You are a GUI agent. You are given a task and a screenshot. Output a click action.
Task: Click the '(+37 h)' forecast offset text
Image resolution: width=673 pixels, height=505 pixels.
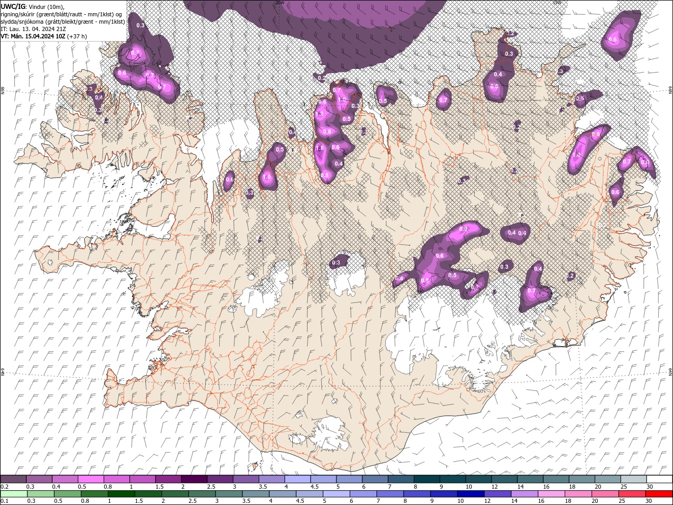pyautogui.click(x=77, y=36)
